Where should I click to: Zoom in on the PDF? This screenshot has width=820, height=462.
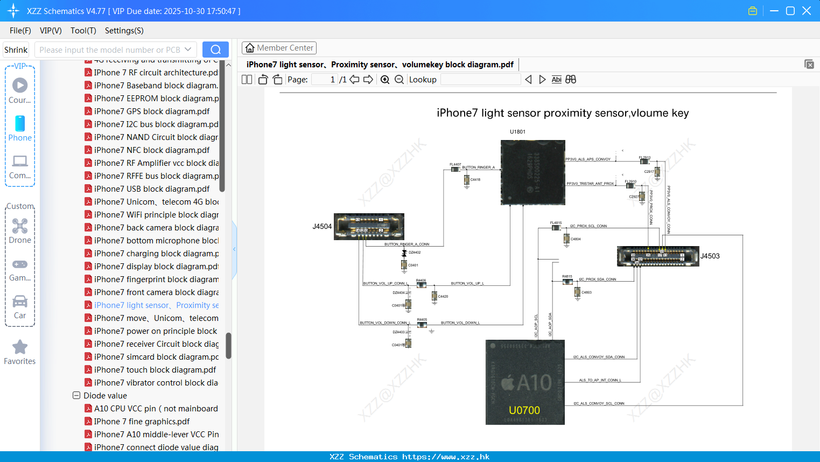click(x=385, y=80)
